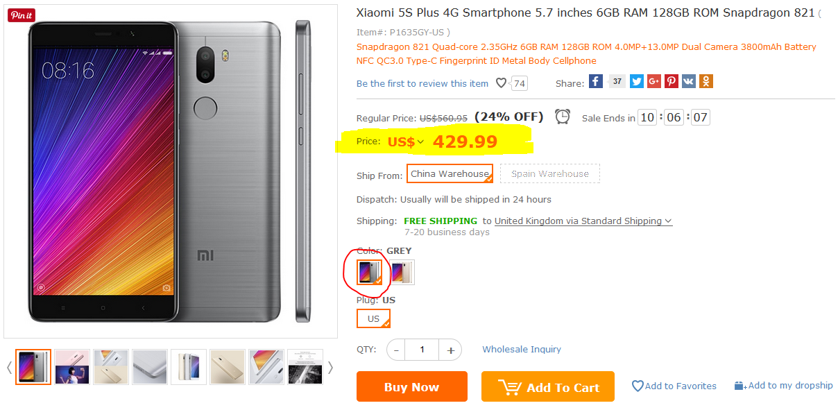Screen dimensions: 838x410
Task: Click Add to Favorites link
Action: [674, 386]
